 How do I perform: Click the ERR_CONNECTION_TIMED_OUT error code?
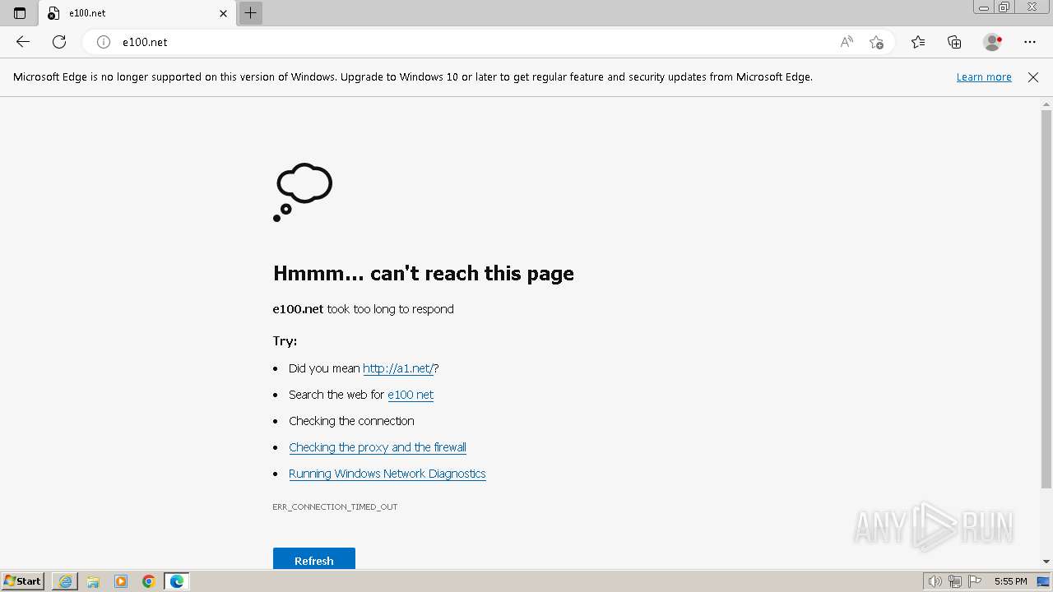(x=335, y=507)
